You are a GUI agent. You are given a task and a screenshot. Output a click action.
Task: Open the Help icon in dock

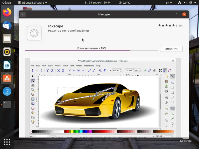tap(7, 91)
